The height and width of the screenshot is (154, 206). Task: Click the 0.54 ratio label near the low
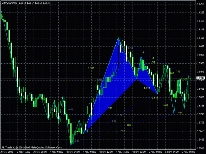77,141
